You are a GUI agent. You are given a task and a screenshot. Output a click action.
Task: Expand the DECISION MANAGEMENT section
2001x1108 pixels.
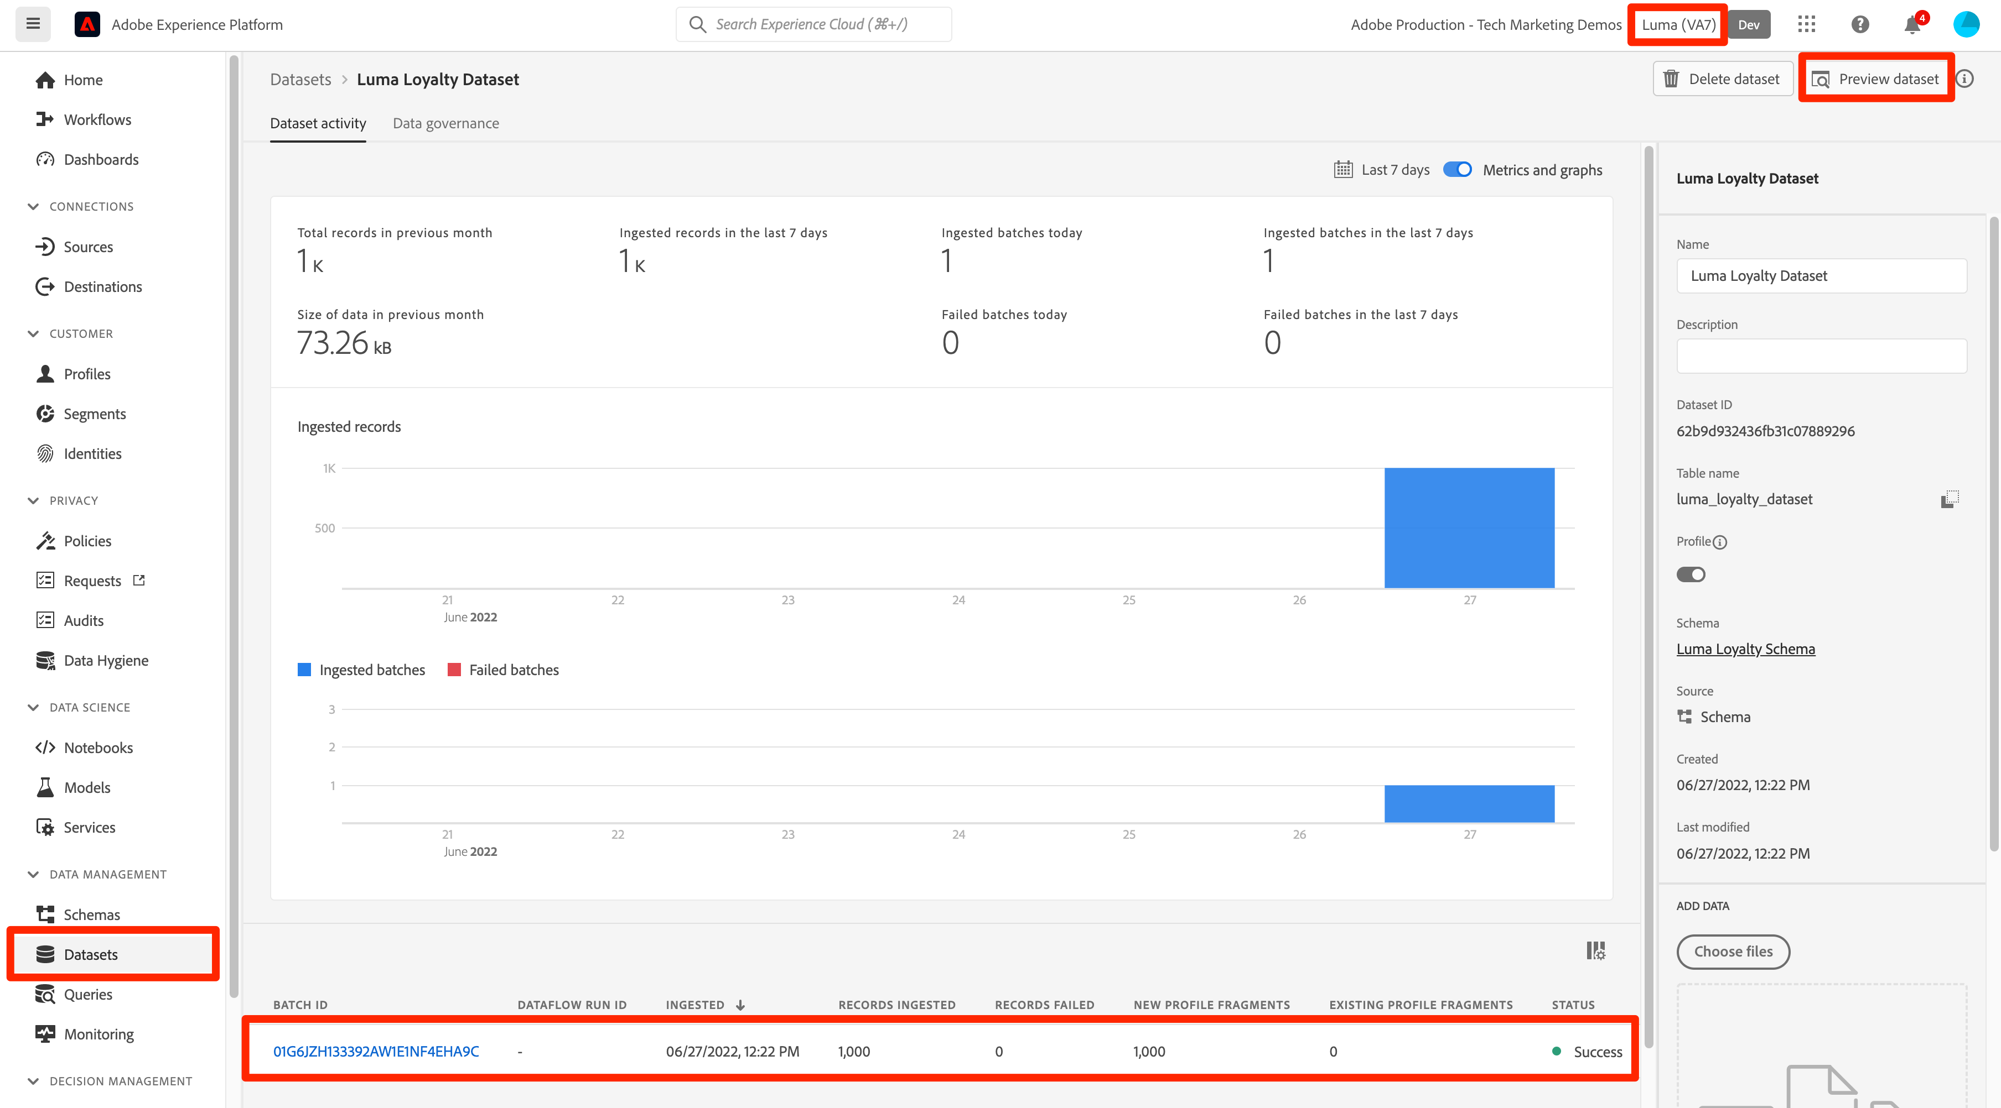coord(33,1081)
